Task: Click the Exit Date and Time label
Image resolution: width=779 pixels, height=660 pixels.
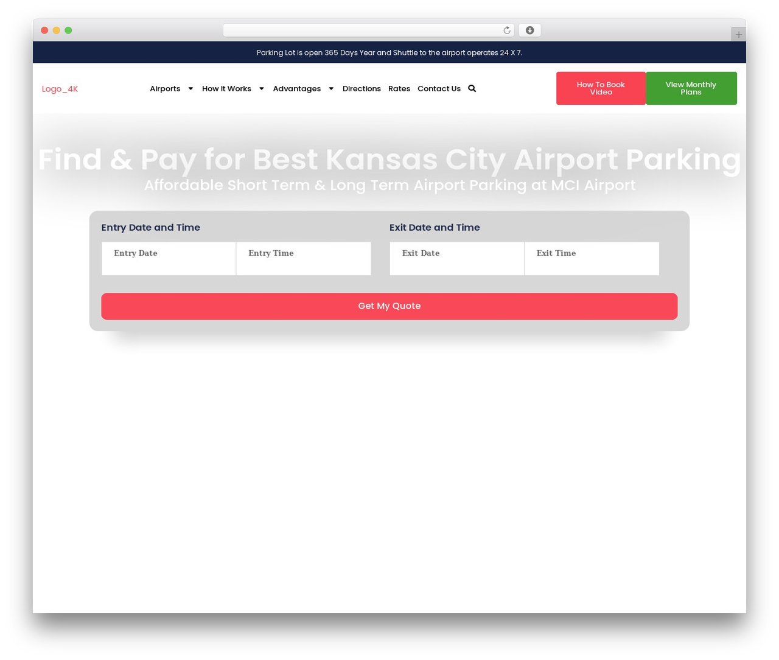Action: coord(435,228)
